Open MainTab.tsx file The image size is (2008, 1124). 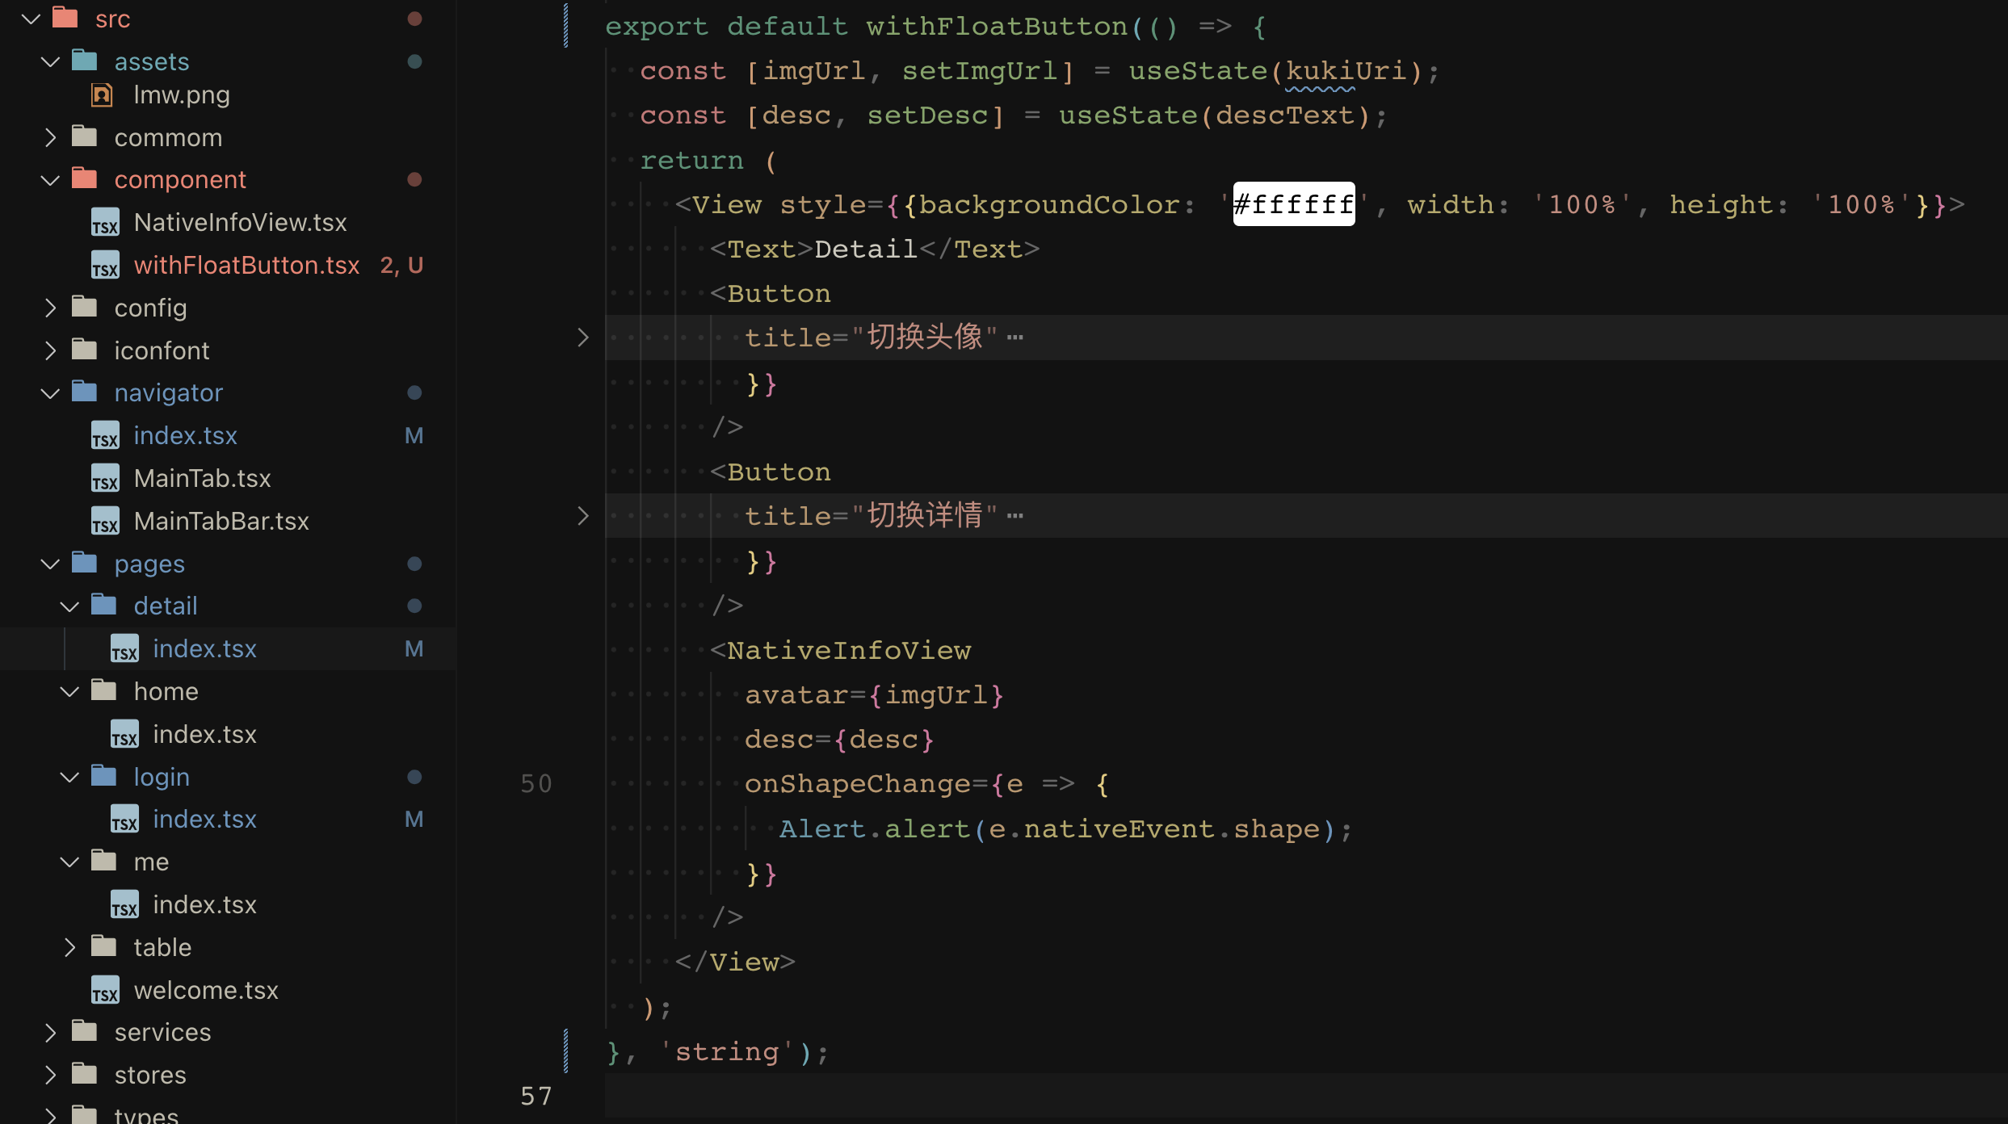click(203, 478)
